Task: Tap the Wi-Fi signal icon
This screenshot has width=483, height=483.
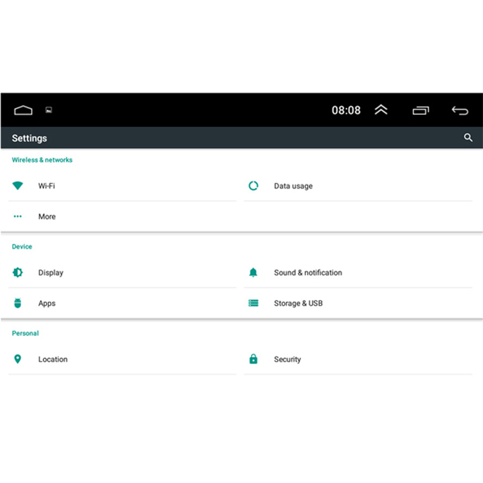Action: pos(18,186)
